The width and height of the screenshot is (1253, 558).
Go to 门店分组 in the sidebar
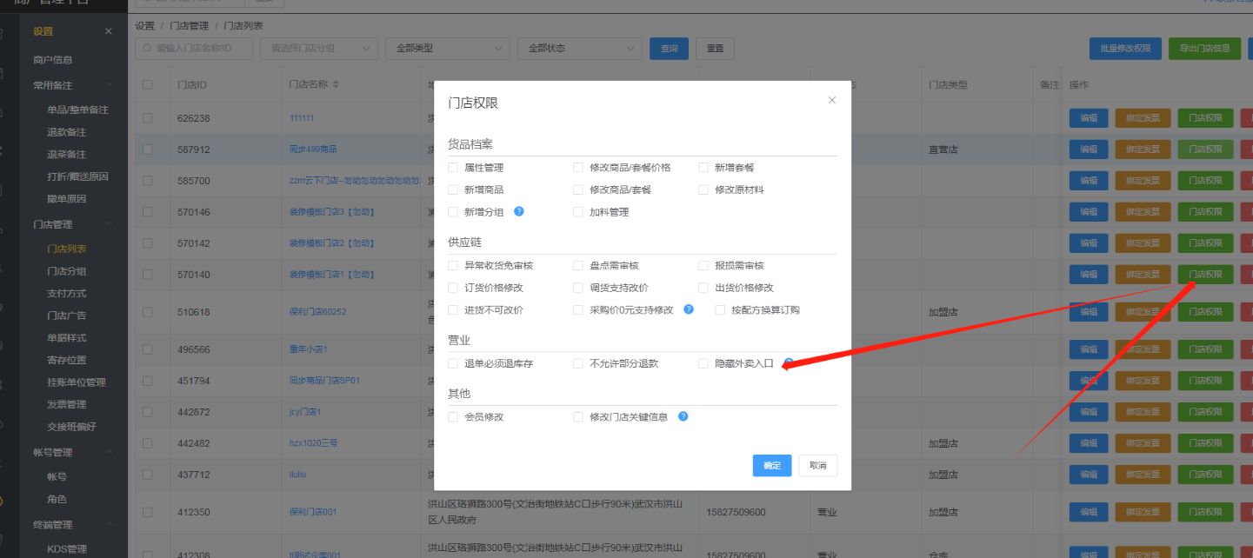[x=67, y=271]
